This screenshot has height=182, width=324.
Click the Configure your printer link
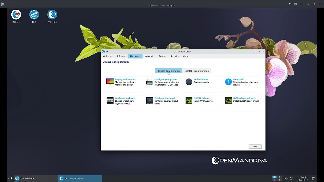pos(166,79)
